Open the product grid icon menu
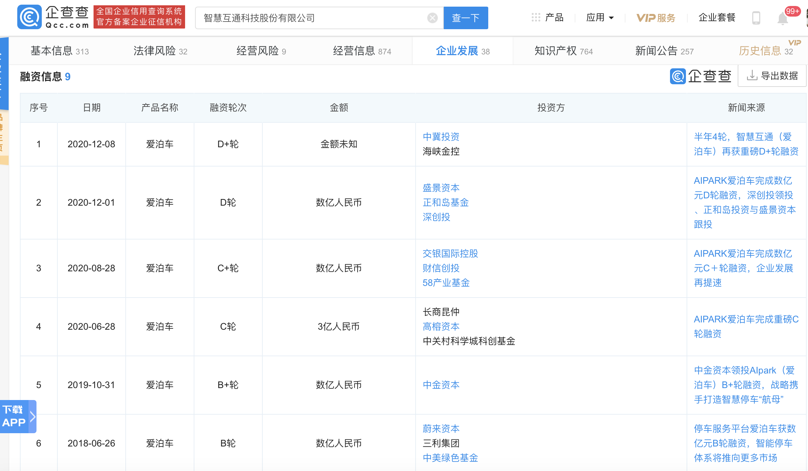The image size is (808, 471). (x=536, y=18)
